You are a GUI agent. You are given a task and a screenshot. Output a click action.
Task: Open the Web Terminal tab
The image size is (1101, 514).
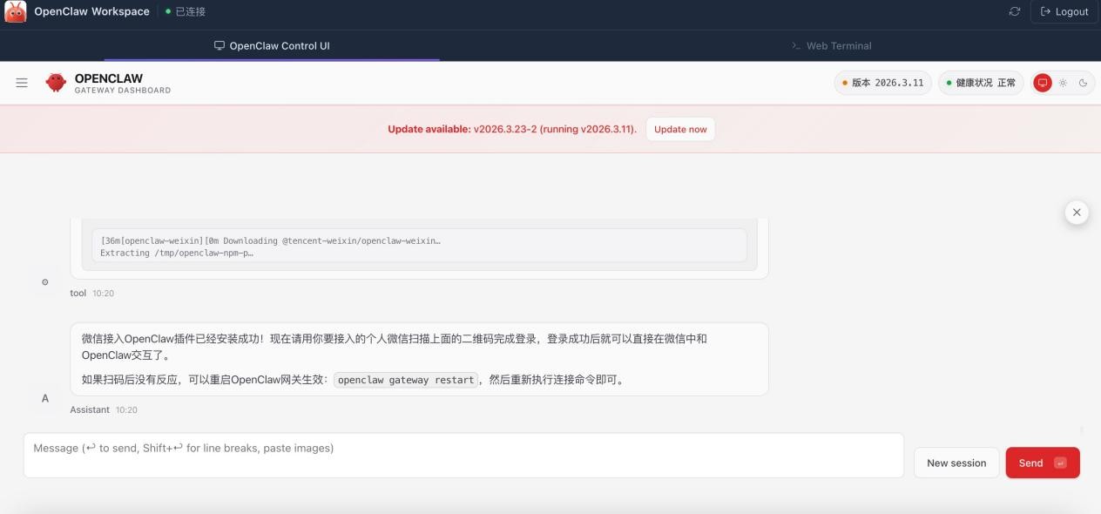click(831, 45)
